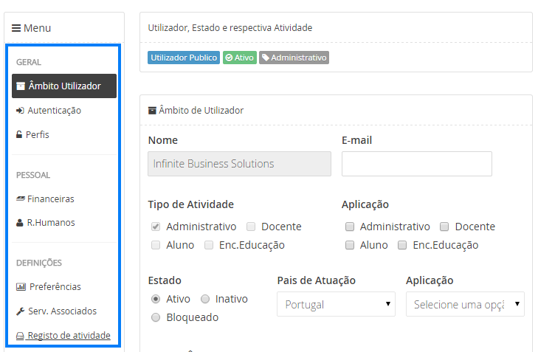Enable Enc.Educação checkbox under Aplicação

402,245
